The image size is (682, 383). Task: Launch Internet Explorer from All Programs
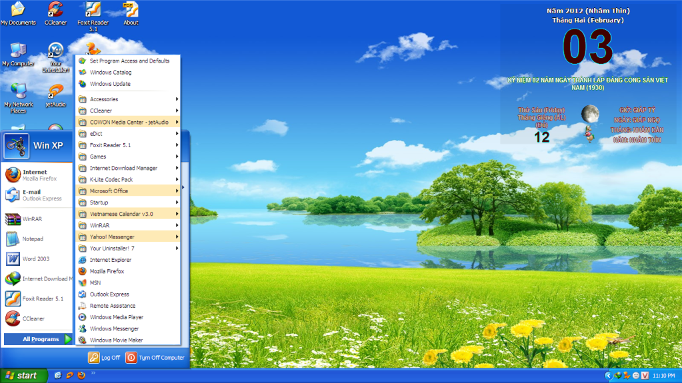pyautogui.click(x=128, y=260)
